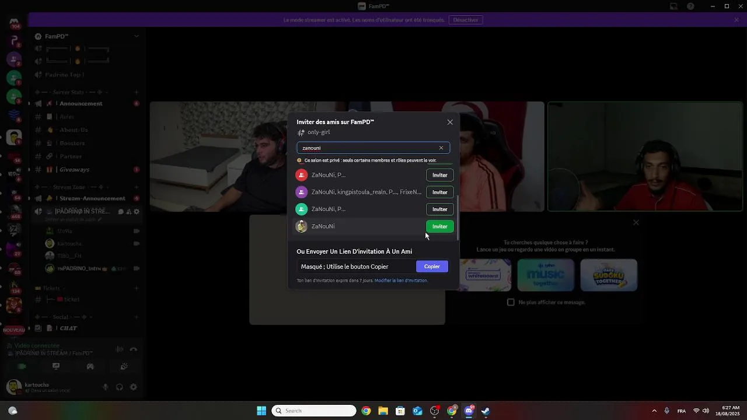Open the Partner channel

(x=86, y=156)
